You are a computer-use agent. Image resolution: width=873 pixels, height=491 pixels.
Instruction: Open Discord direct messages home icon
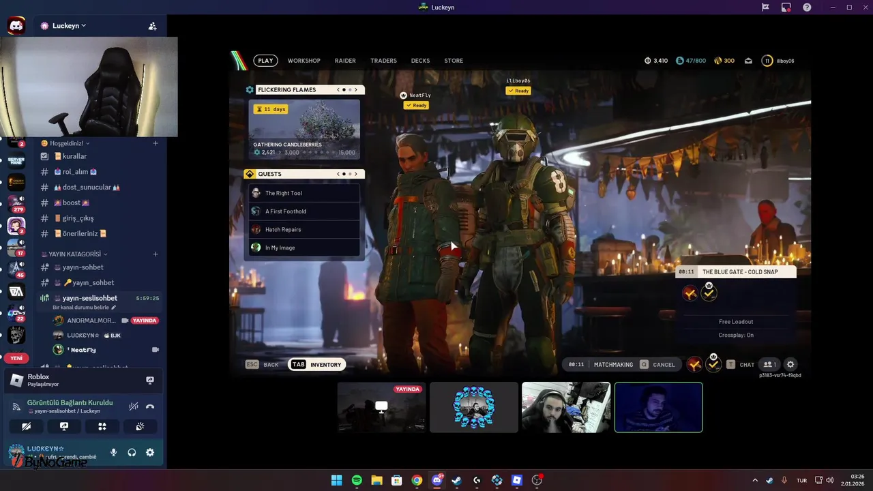point(16,26)
